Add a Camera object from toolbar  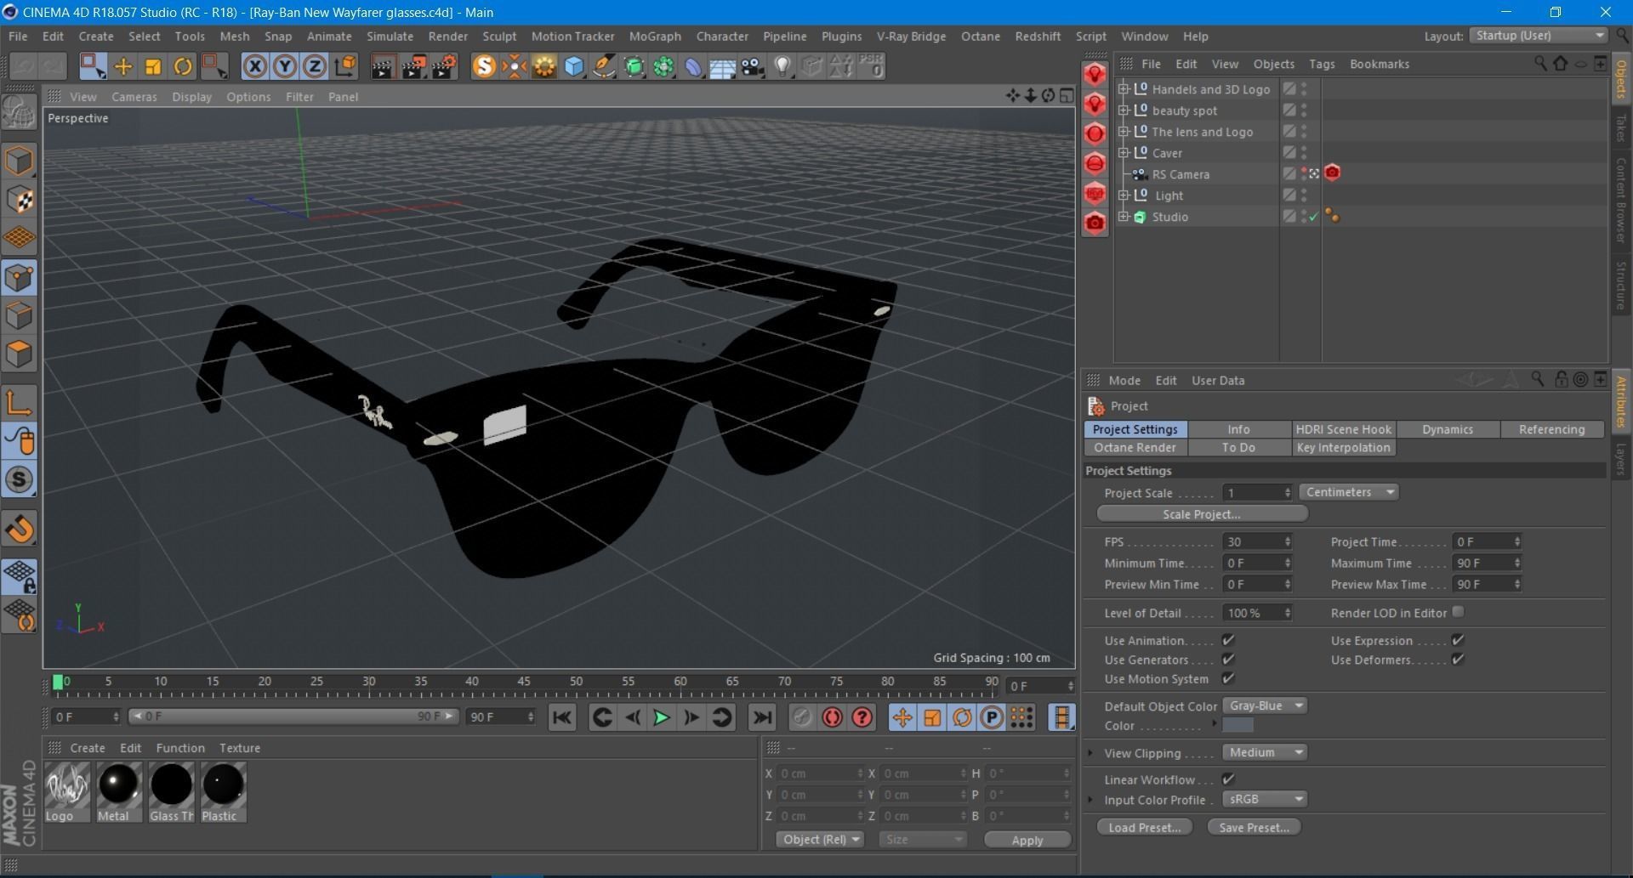(753, 66)
